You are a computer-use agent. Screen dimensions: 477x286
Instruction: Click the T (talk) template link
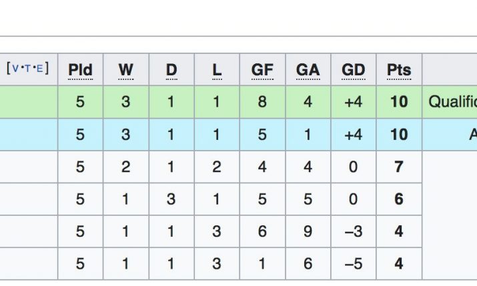27,68
